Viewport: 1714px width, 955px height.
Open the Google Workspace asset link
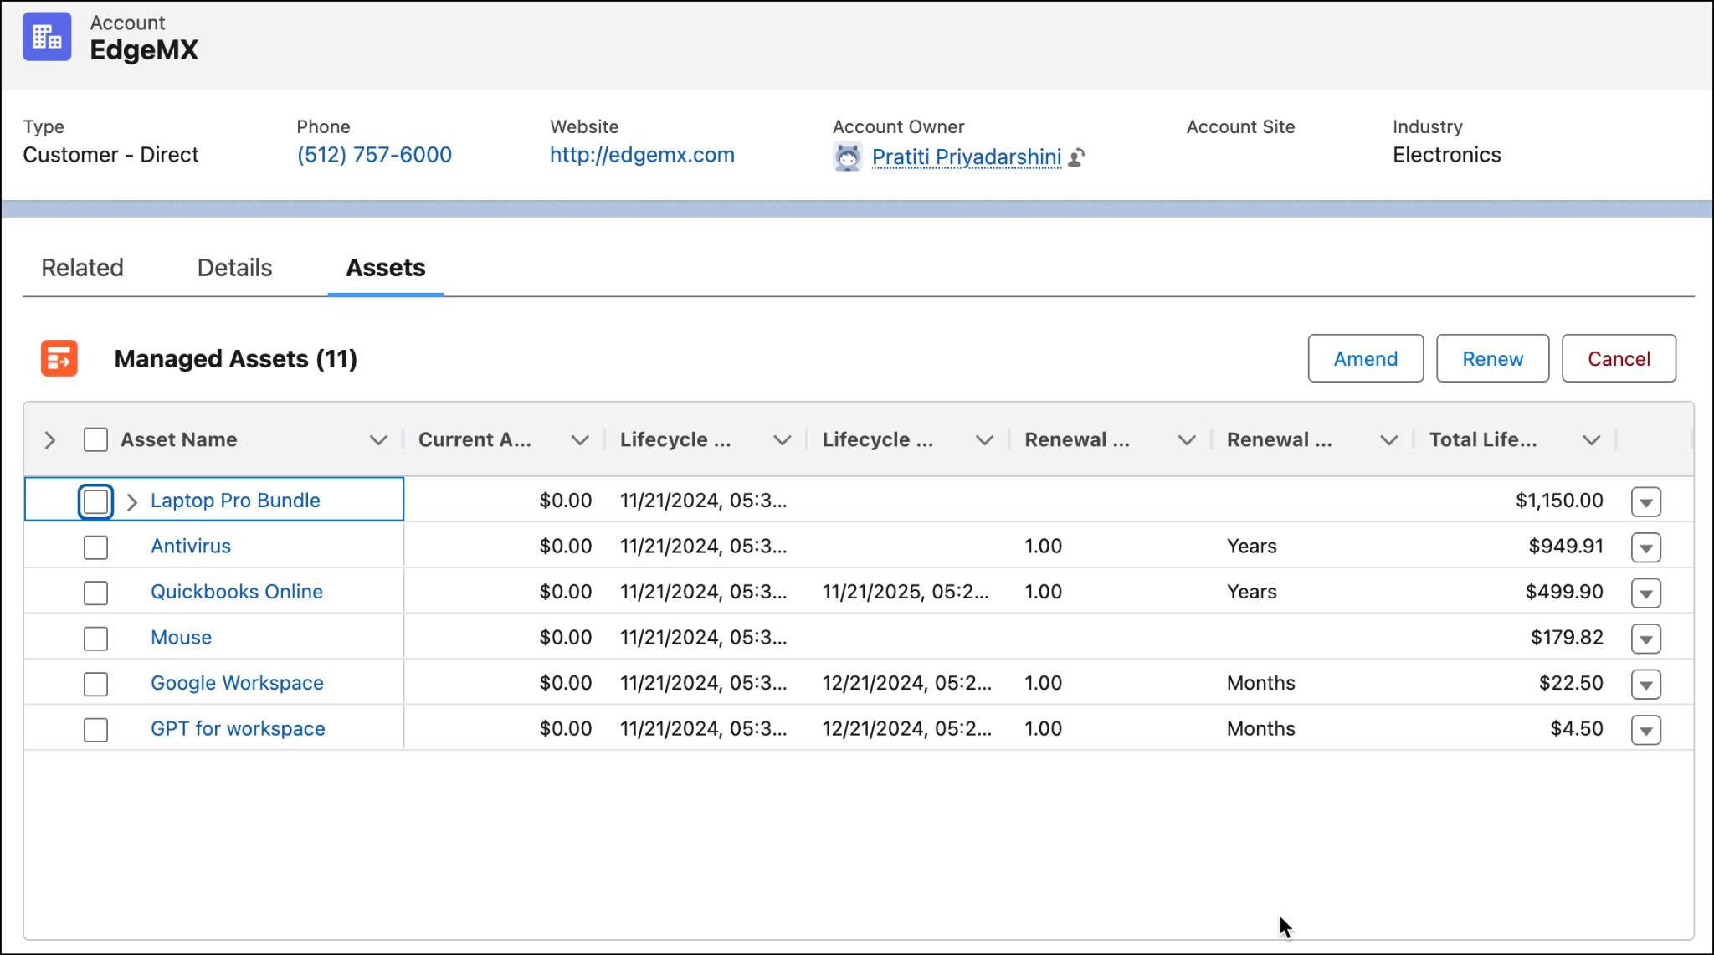point(237,683)
